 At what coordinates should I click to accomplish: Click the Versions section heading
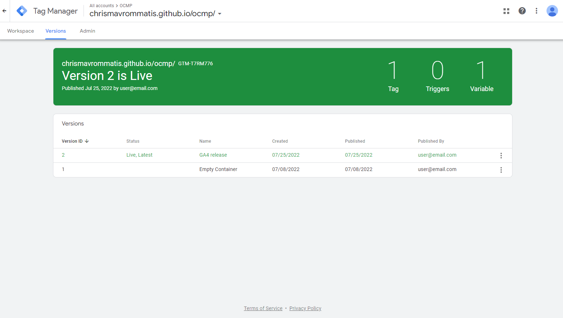coord(73,124)
